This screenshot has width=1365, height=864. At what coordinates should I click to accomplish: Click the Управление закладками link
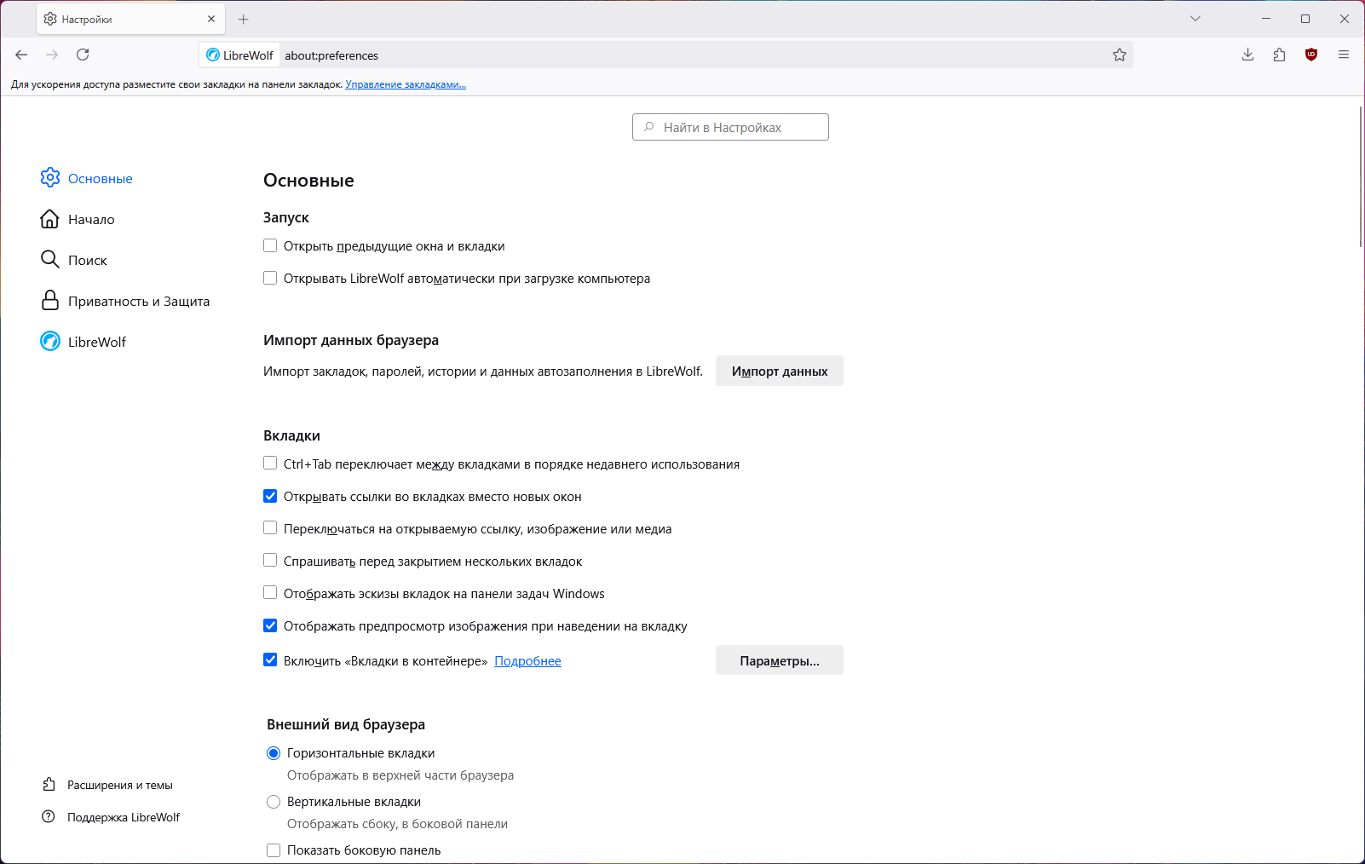(x=406, y=84)
